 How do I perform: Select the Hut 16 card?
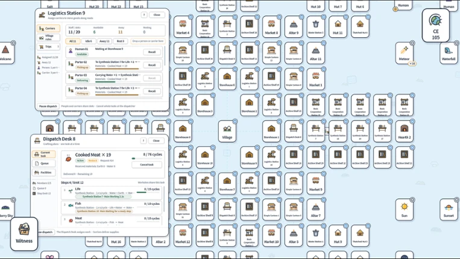click(x=116, y=242)
